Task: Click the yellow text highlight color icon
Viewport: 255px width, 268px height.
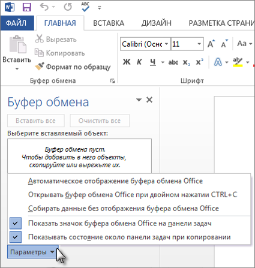Action: 238,62
